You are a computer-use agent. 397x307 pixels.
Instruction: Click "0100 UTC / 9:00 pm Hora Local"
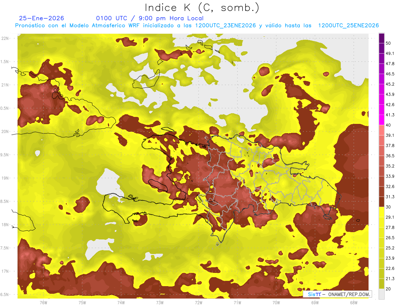pyautogui.click(x=150, y=18)
